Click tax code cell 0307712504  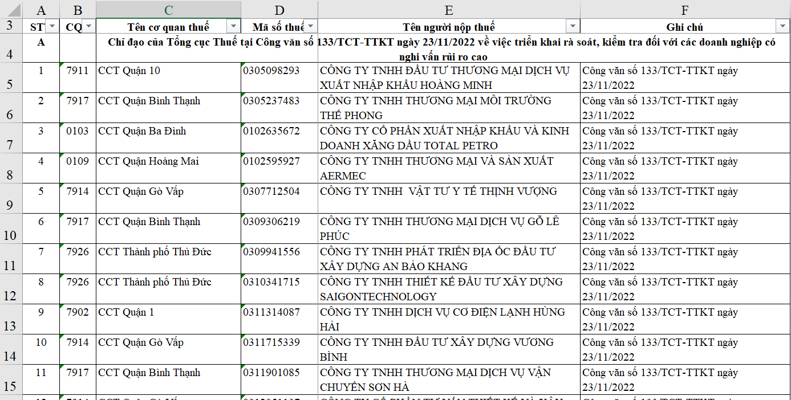279,199
